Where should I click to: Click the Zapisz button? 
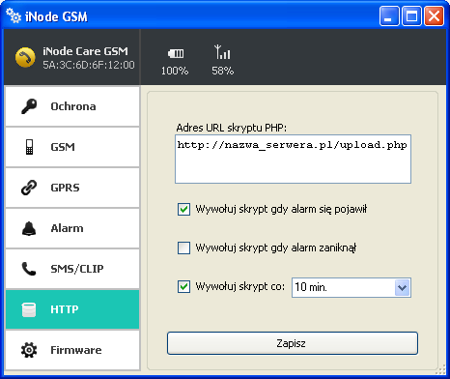293,343
